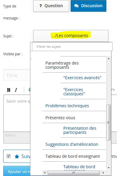Toggle bold formatting in editor
Screen dimensions: 117x176
click(x=9, y=90)
